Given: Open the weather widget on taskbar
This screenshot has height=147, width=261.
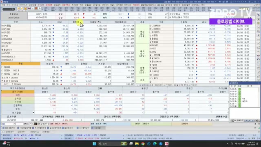Looking at the screenshot, I should [7, 144].
